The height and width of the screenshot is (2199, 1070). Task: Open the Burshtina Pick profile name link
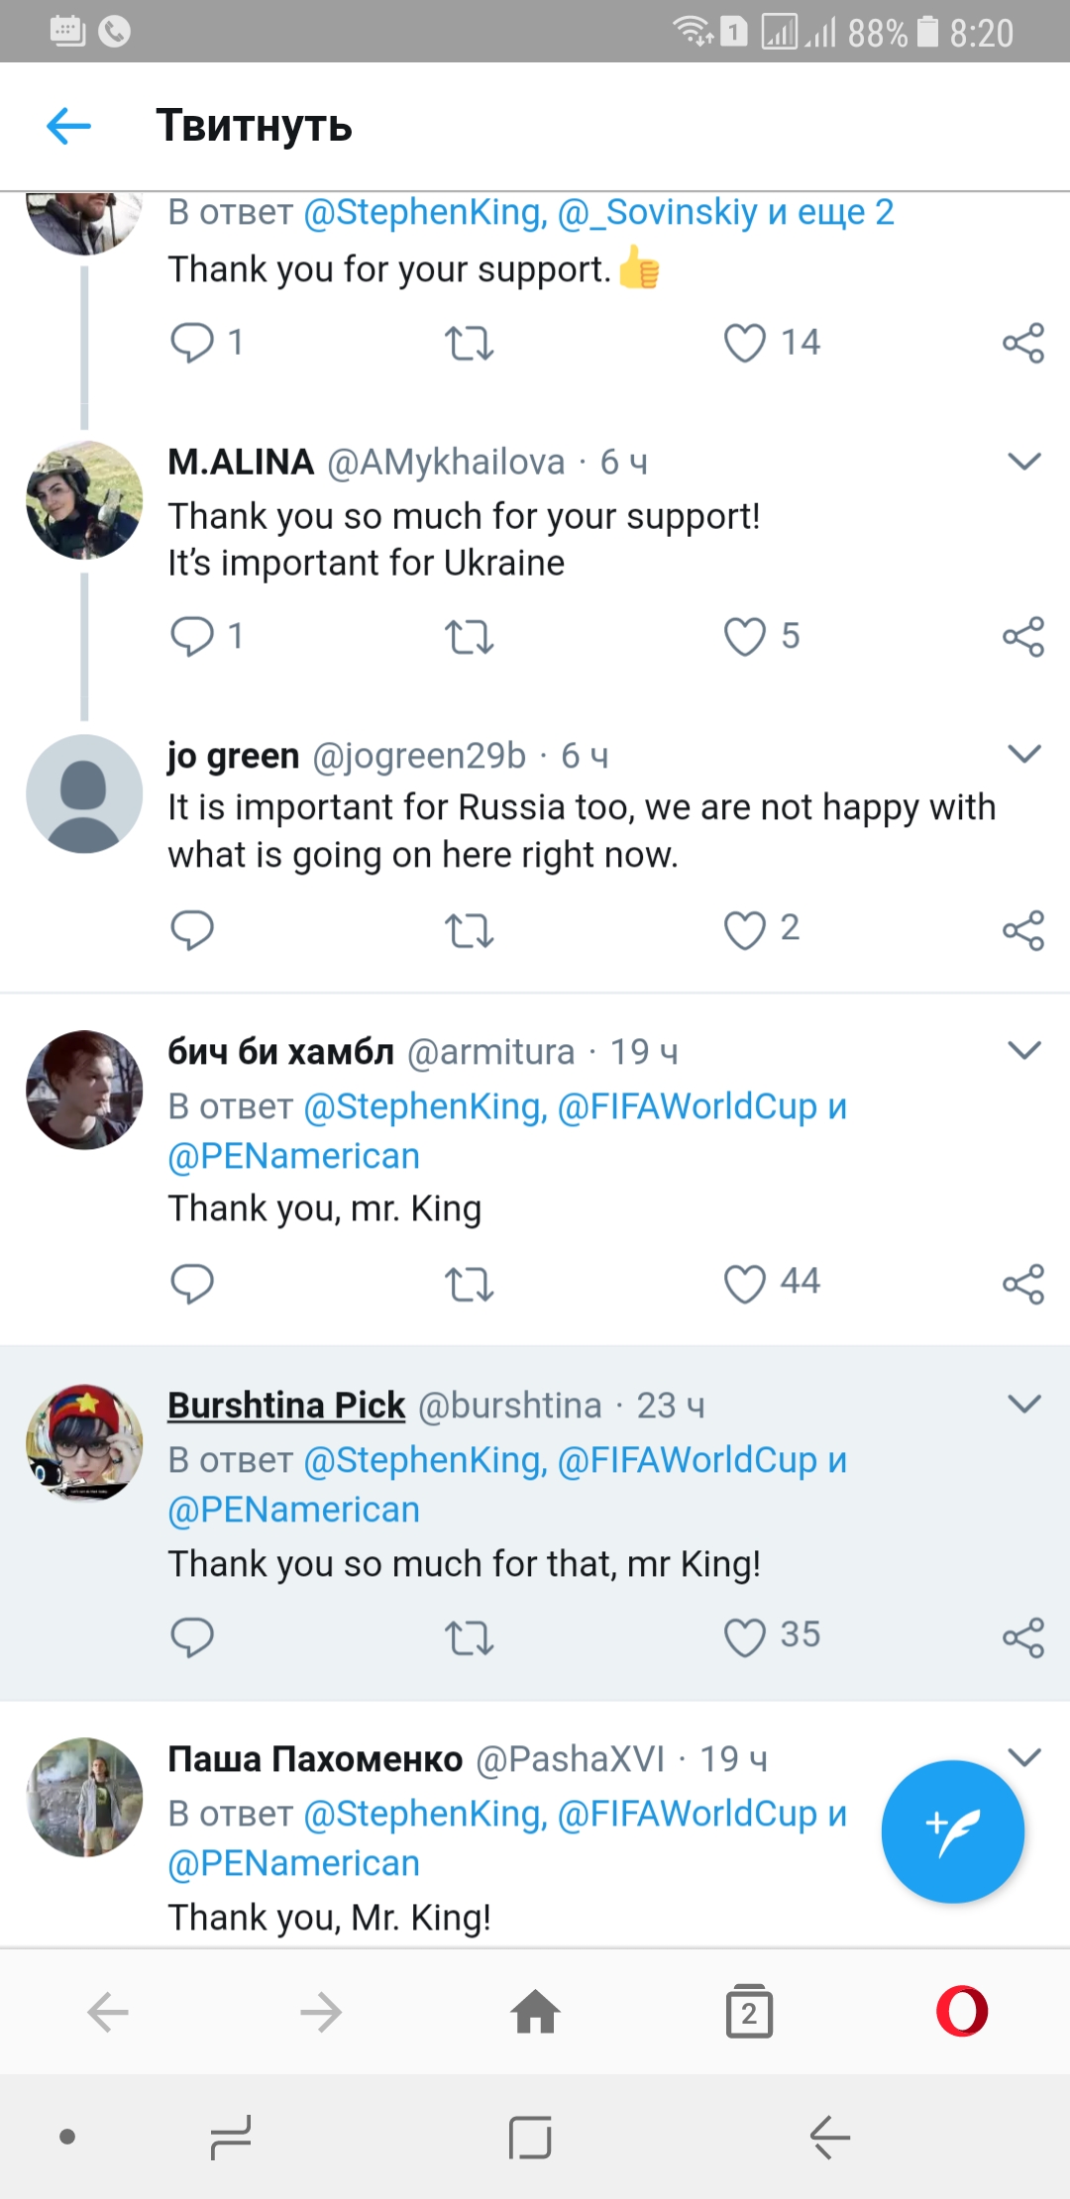click(x=286, y=1405)
